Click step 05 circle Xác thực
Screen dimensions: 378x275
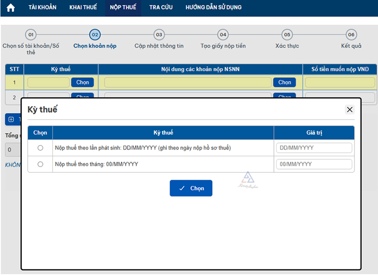click(x=287, y=35)
